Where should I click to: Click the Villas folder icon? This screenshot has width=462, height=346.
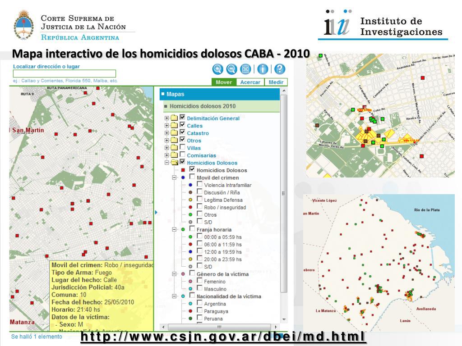point(174,148)
